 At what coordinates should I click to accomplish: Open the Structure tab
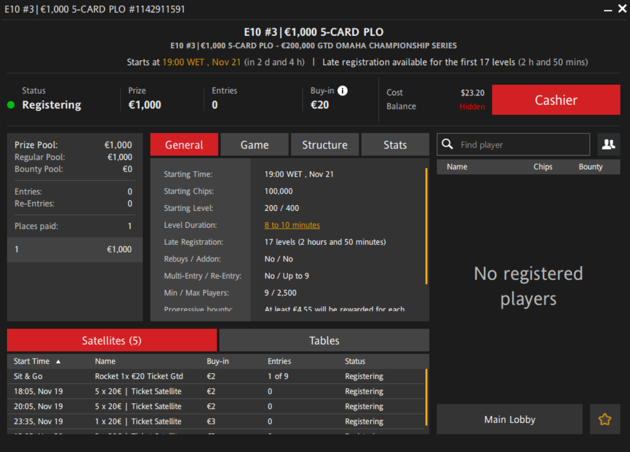325,144
